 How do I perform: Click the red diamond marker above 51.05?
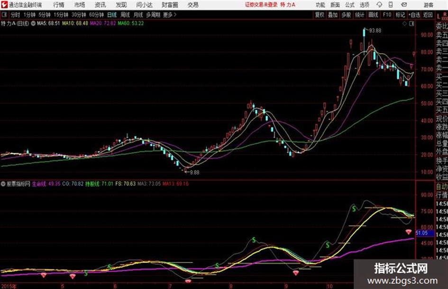409,232
